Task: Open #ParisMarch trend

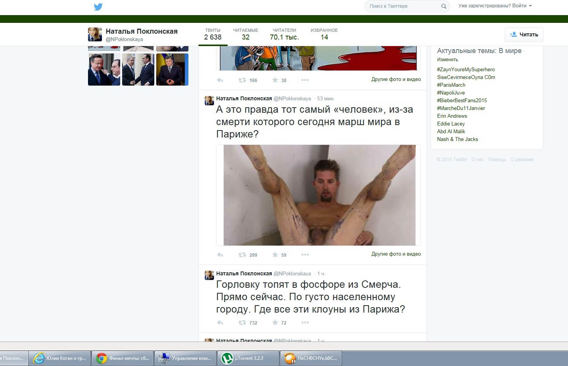Action: (x=451, y=85)
